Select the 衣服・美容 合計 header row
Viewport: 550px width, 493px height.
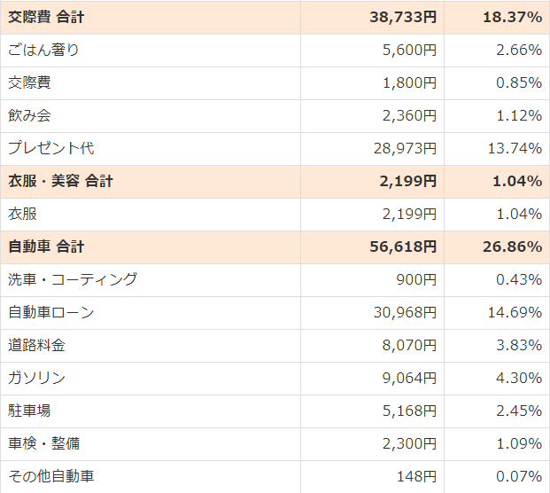point(61,181)
